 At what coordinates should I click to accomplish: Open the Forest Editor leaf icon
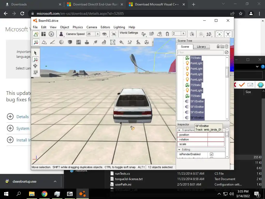pyautogui.click(x=95, y=42)
